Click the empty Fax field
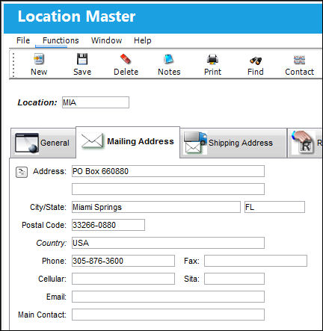 [256, 261]
